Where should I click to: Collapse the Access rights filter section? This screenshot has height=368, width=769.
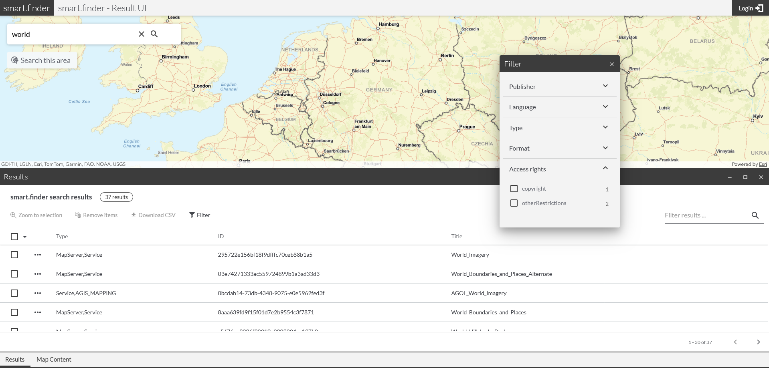point(605,169)
